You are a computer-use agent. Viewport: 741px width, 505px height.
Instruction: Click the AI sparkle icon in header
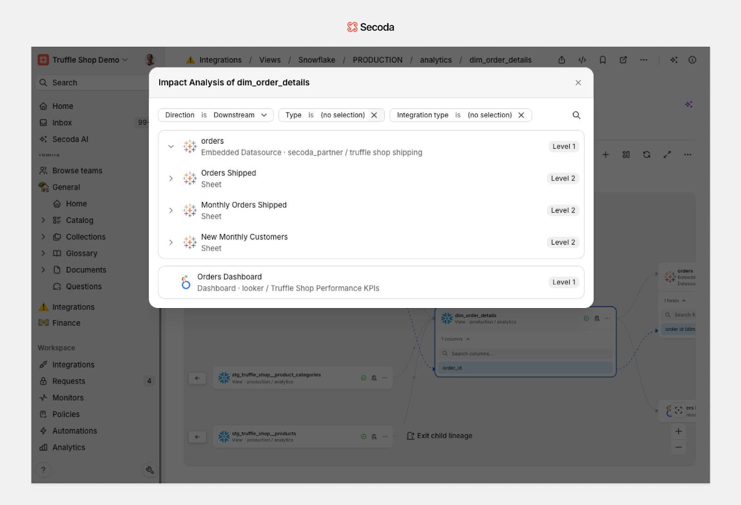(x=674, y=60)
